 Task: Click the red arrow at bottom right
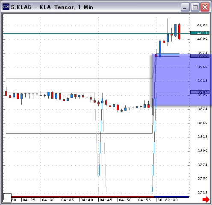pos(206,199)
